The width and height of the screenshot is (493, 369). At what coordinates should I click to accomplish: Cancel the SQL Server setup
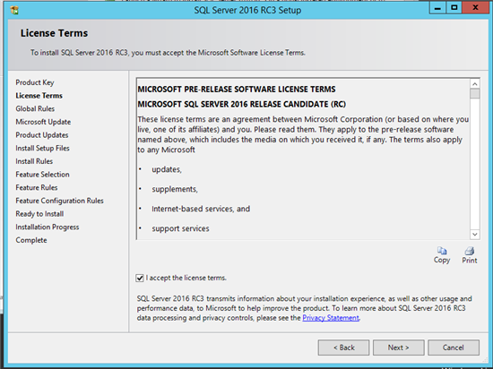tap(454, 348)
